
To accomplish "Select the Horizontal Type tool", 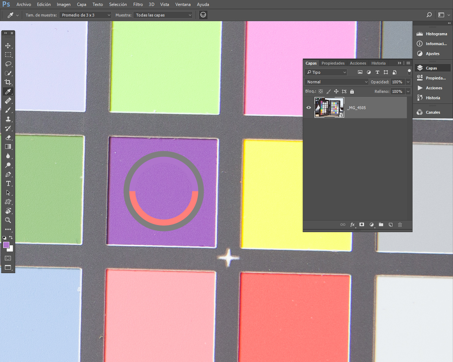I will point(8,183).
